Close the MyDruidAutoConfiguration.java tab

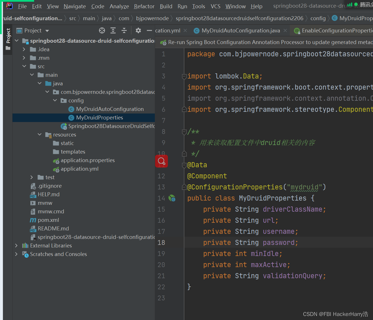[285, 30]
